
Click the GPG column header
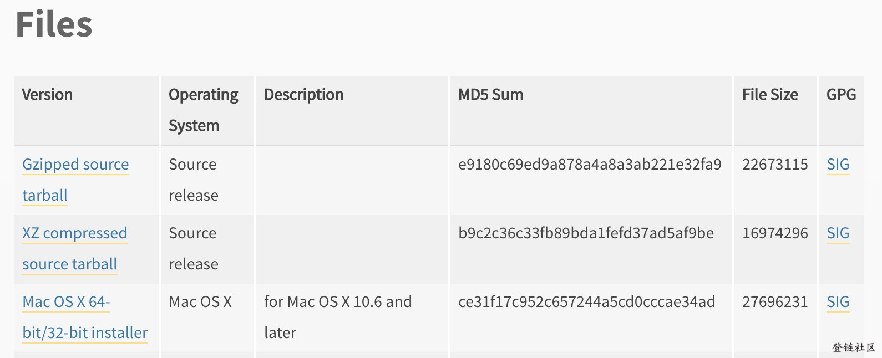coord(841,95)
